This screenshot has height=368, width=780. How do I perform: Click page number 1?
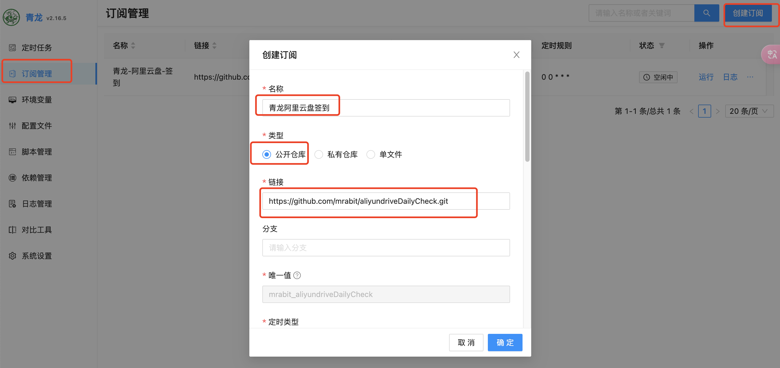tap(704, 111)
